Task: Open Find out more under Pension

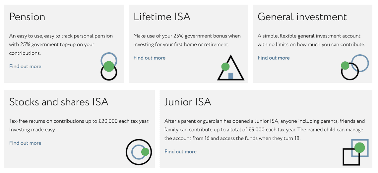Action: pos(25,66)
